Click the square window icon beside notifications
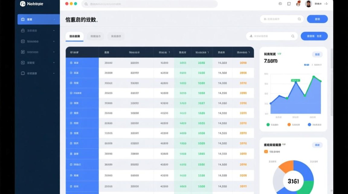 (289, 4)
